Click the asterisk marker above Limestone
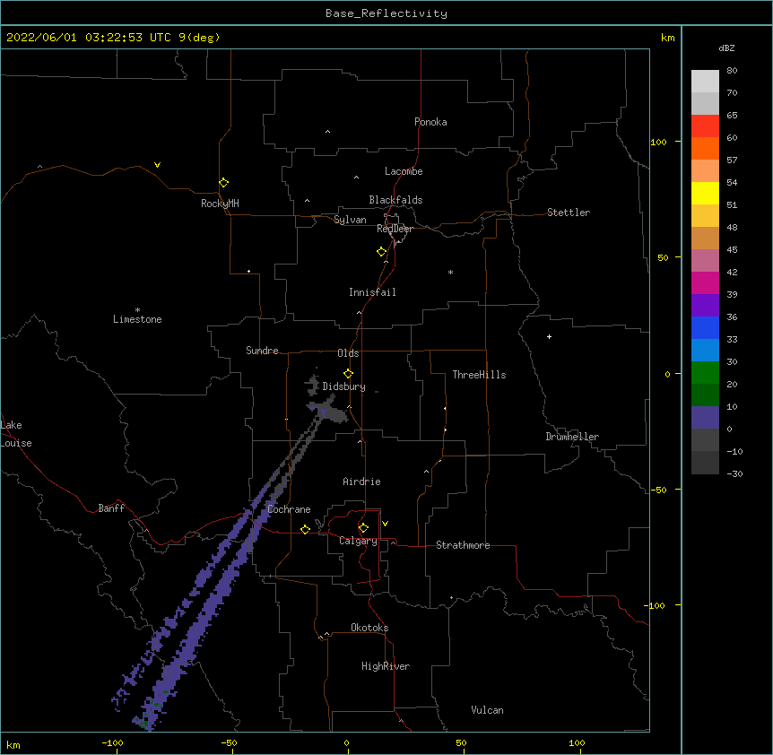773x755 pixels. [137, 310]
